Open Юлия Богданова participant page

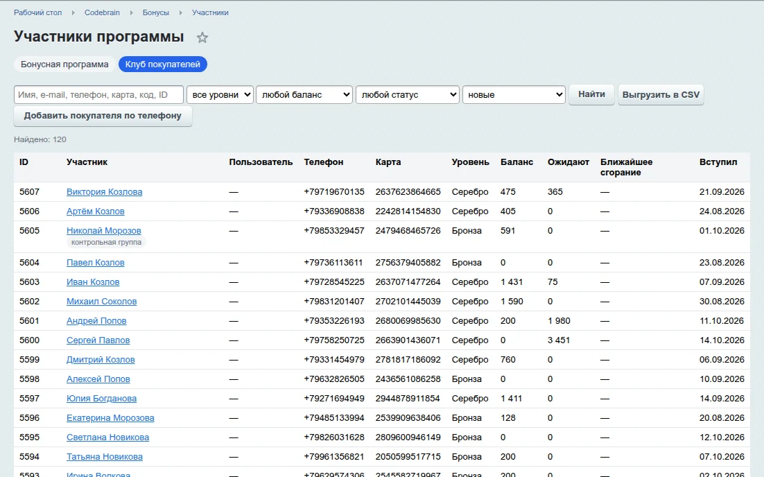click(x=101, y=399)
